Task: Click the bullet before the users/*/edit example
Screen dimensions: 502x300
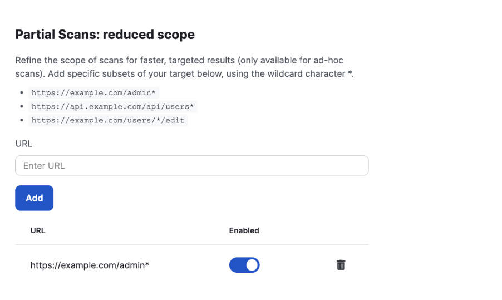Action: click(21, 120)
